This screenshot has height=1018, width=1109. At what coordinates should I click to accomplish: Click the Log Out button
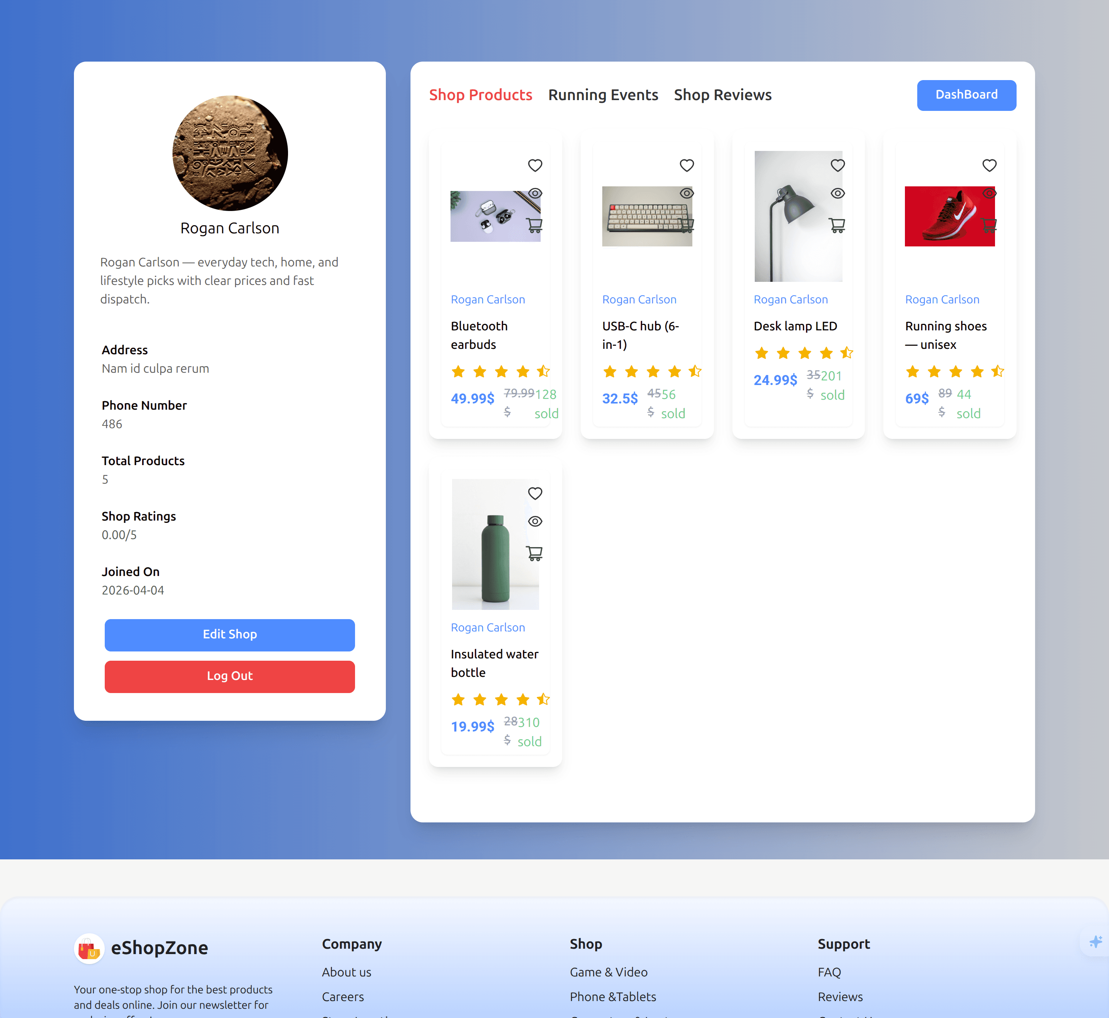coord(230,676)
